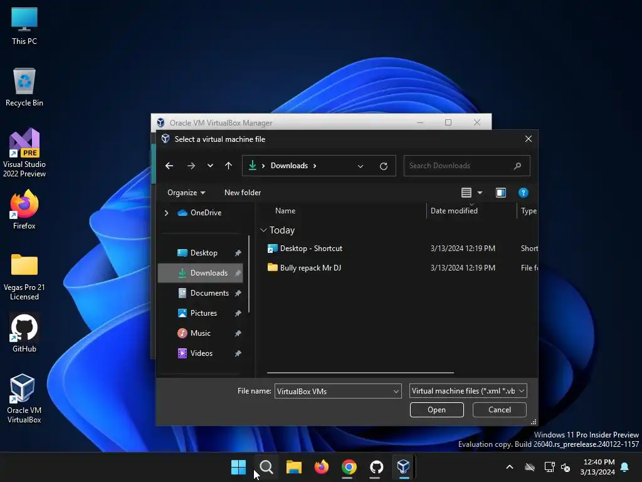Open the notification bell in the tray
Image resolution: width=642 pixels, height=482 pixels.
[625, 467]
